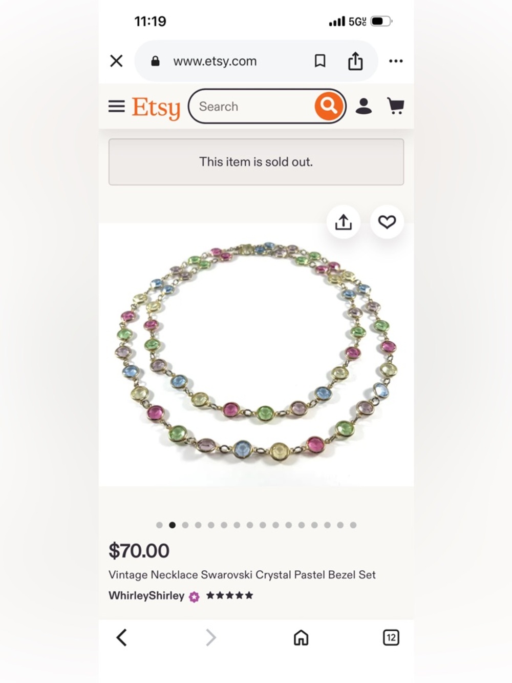The image size is (512, 683).
Task: Click the Vintage Necklace Swarovski Crystal title
Action: (x=242, y=574)
